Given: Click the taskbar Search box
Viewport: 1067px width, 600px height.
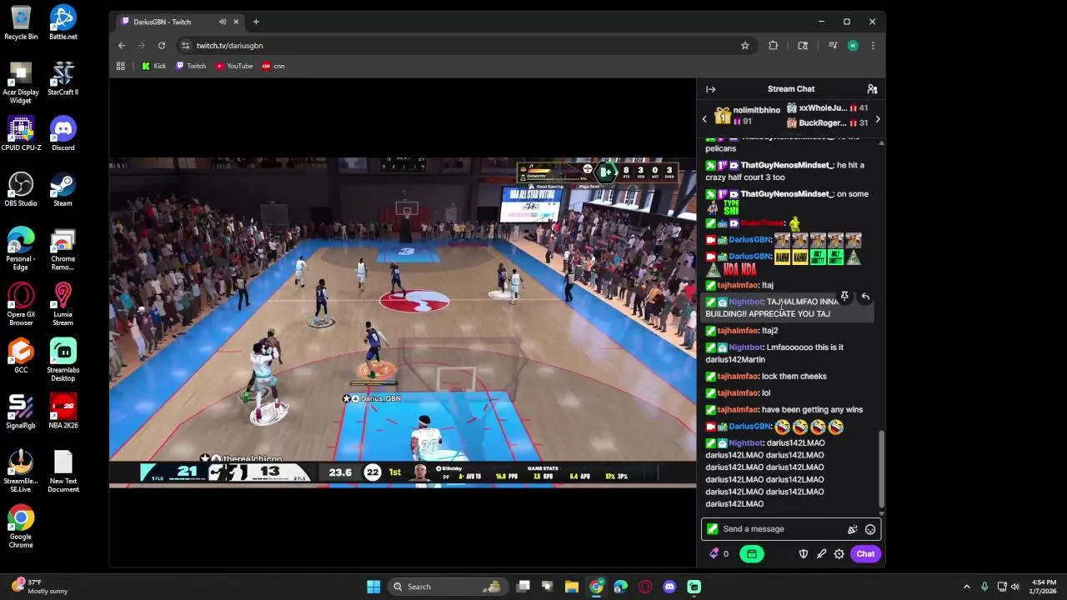Looking at the screenshot, I should tap(448, 587).
